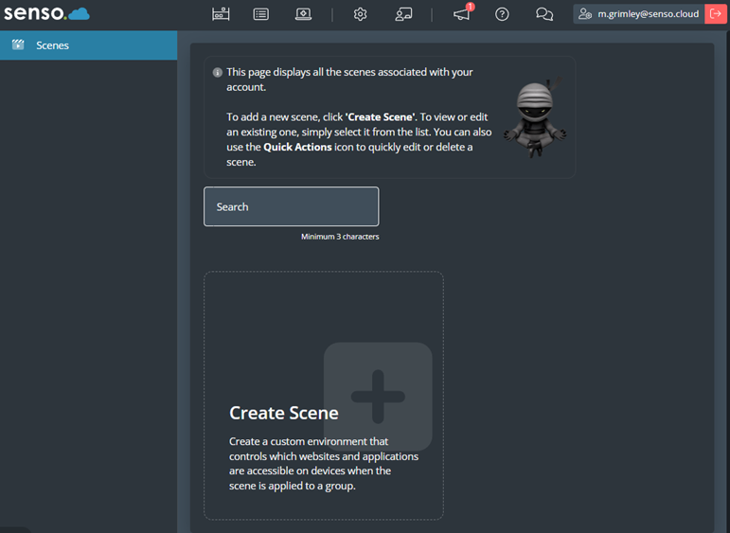
Task: Click the info icon beside page description
Action: click(217, 73)
